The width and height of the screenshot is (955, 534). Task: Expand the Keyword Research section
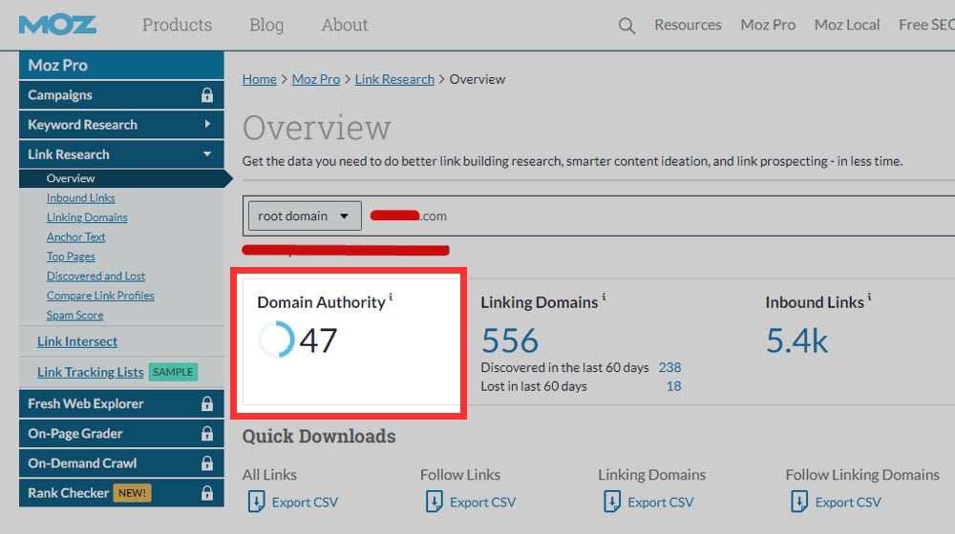[206, 125]
